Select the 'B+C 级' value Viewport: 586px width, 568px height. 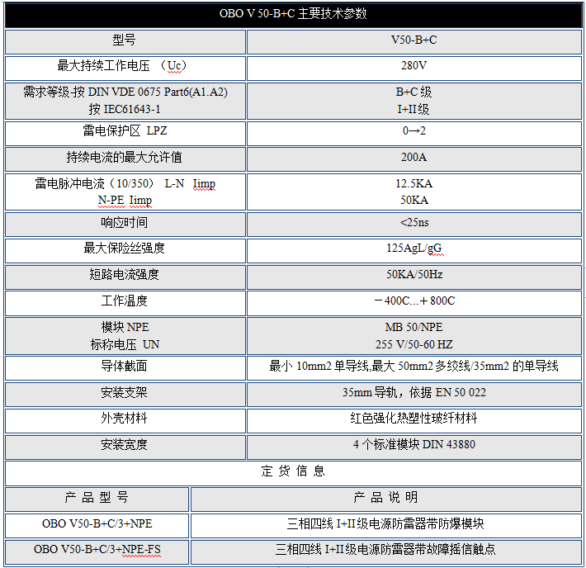pos(414,92)
